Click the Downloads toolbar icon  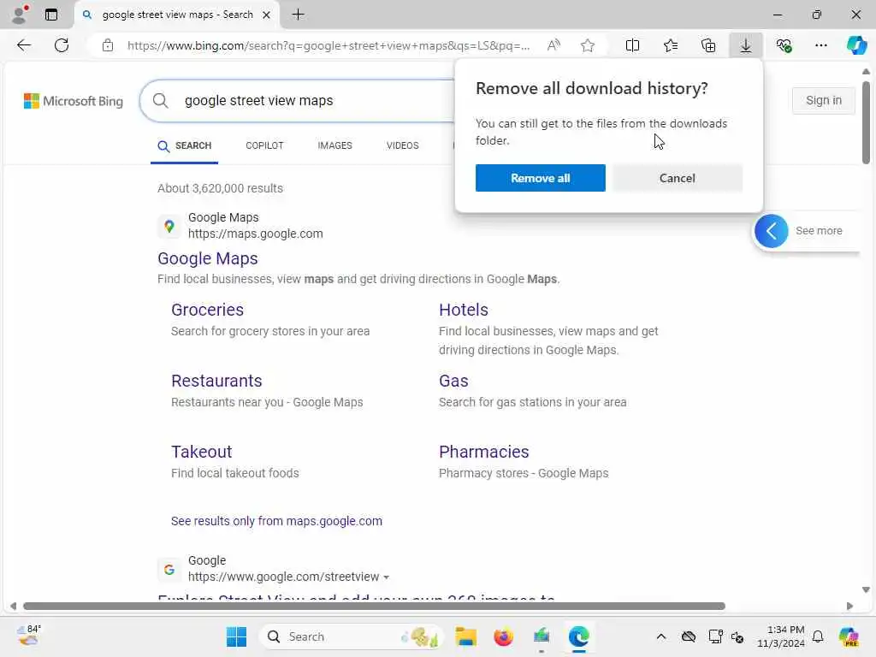pos(746,45)
